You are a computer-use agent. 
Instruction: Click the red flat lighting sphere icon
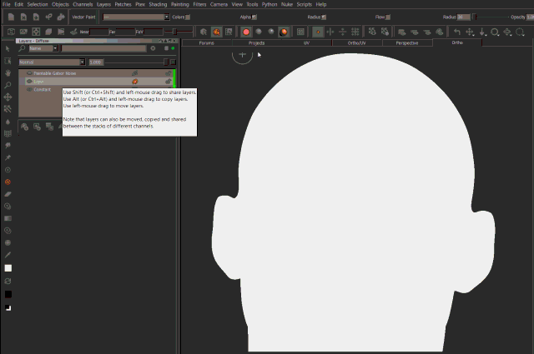tap(246, 32)
